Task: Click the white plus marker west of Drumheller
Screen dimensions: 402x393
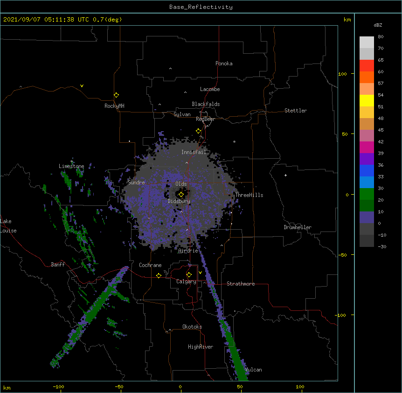Action: pos(285,175)
